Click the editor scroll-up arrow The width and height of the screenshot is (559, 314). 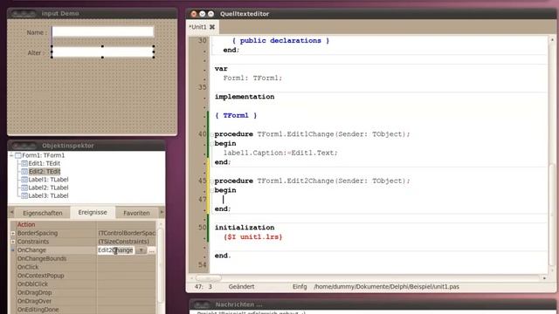552,40
